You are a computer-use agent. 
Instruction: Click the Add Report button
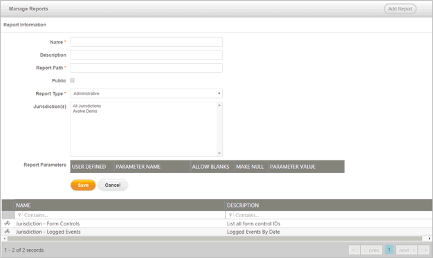(400, 9)
